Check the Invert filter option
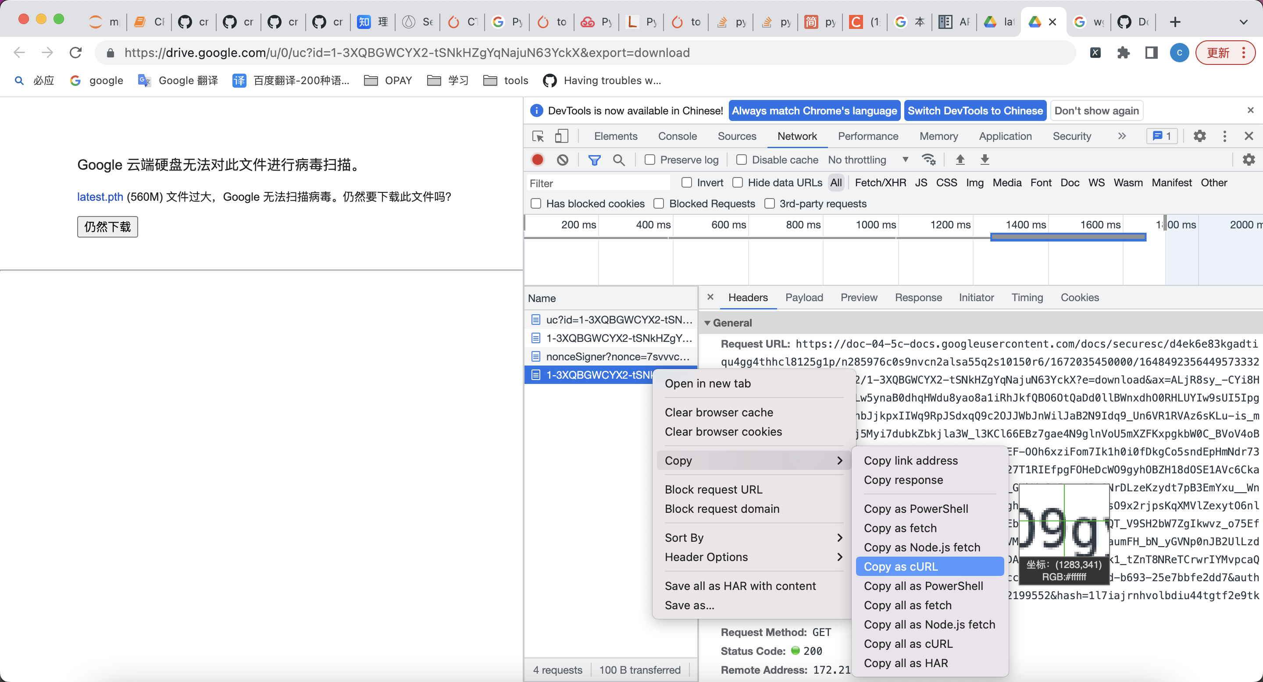 (x=686, y=182)
